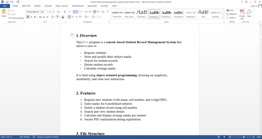Open Ribbon Display Options
This screenshot has width=262, height=139.
pyautogui.click(x=246, y=2)
